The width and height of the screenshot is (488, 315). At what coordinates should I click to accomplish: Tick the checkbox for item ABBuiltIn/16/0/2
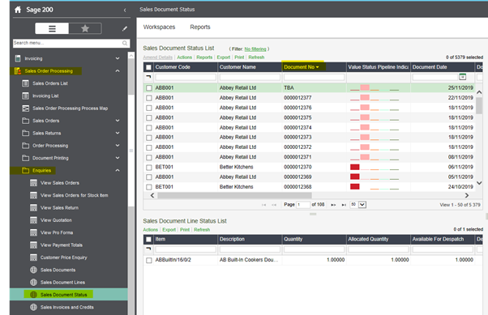[x=149, y=260]
